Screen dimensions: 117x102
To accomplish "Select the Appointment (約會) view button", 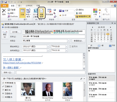I will [x=22, y=13].
